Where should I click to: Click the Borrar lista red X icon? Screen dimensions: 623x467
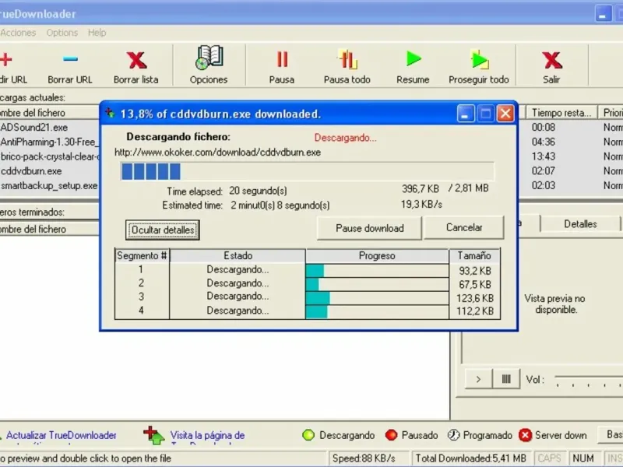136,60
